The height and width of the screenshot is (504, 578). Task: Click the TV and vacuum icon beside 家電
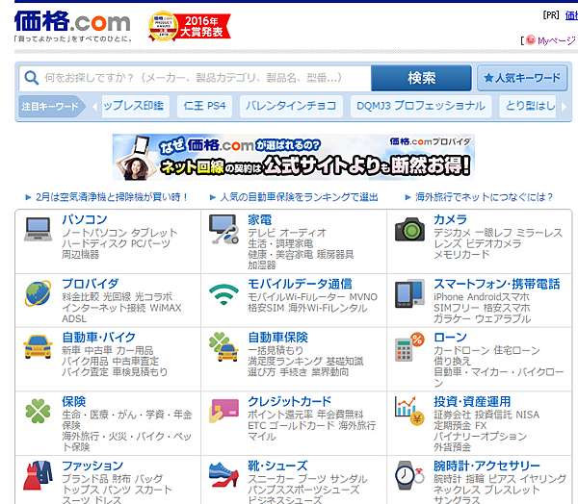click(x=223, y=229)
